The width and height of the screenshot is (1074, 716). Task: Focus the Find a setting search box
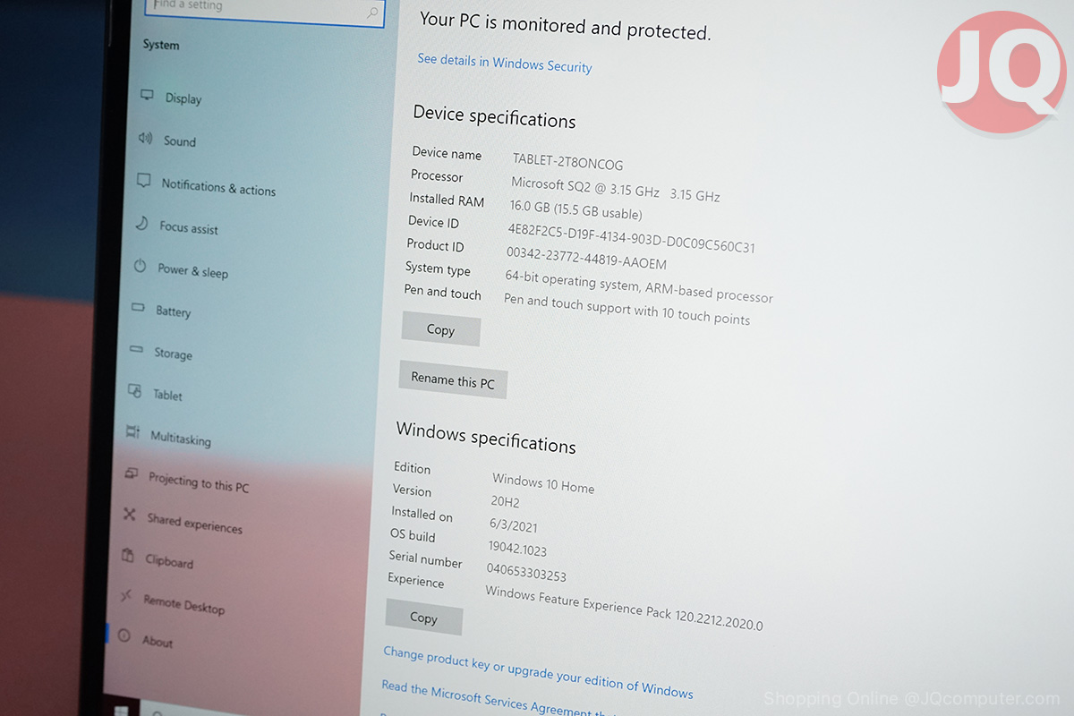point(264,10)
